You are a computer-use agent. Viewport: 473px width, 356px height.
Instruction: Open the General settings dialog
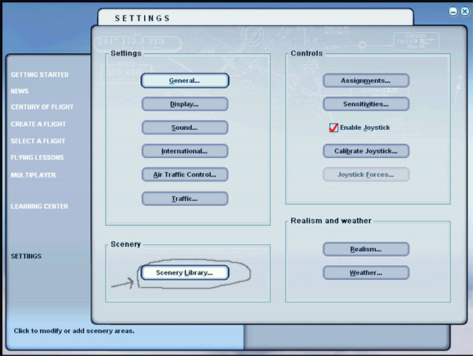(185, 81)
